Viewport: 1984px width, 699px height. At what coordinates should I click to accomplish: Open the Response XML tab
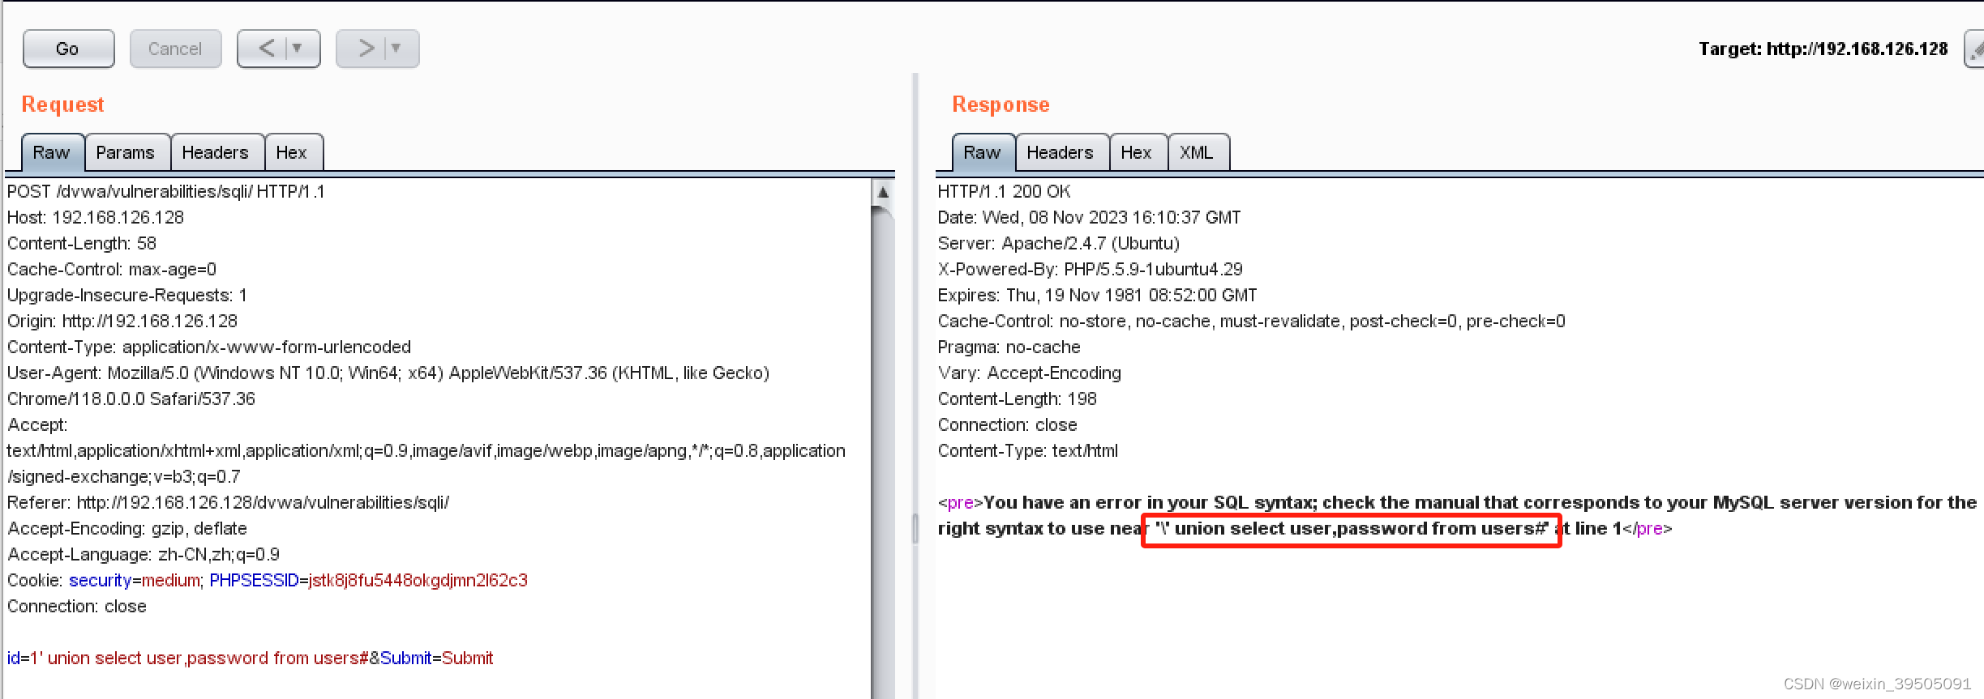[x=1198, y=152]
